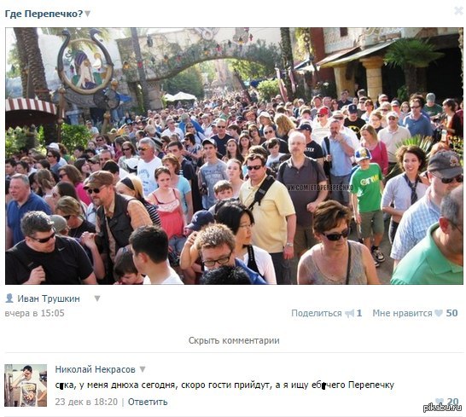Show who liked via the 50 counter

pyautogui.click(x=451, y=313)
